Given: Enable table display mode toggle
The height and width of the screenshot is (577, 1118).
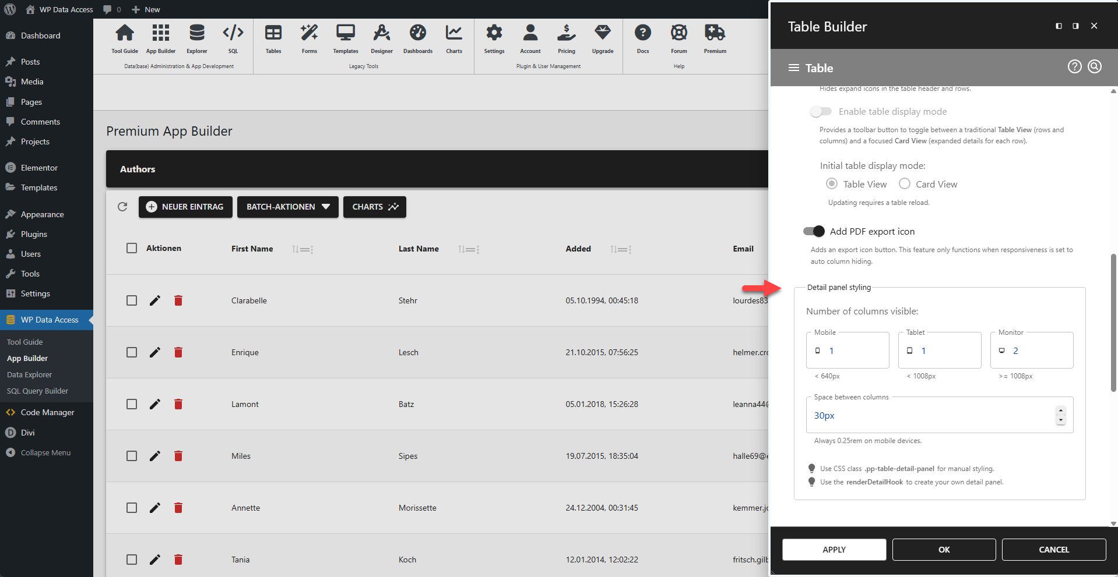Looking at the screenshot, I should (x=821, y=111).
